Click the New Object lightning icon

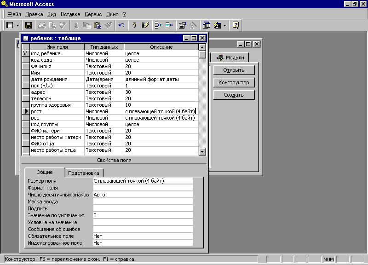coord(217,25)
